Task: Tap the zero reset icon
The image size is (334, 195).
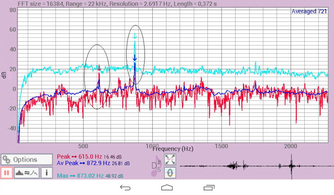Action: click(170, 172)
